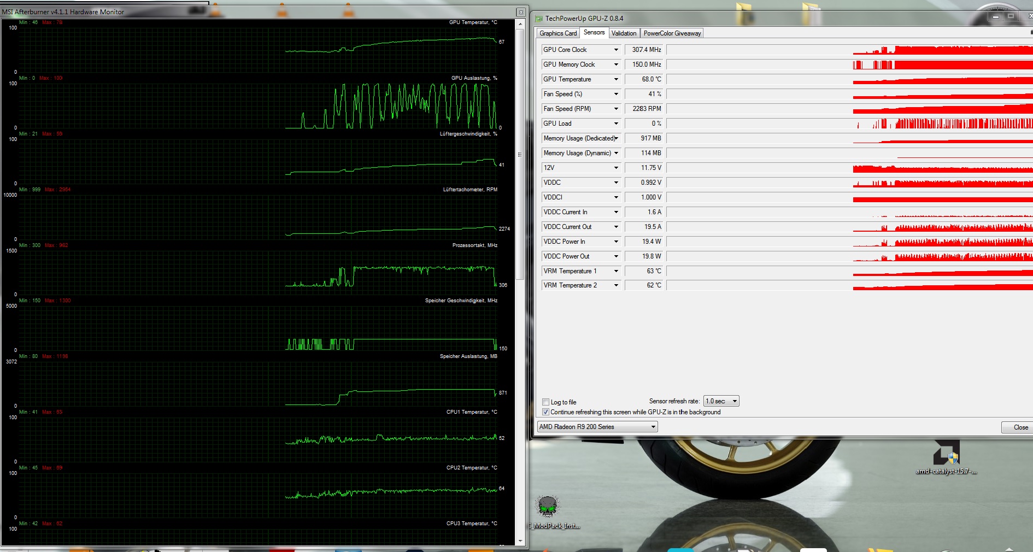Click the Speicher Auslastung MB graph
This screenshot has height=552, width=1033.
[x=258, y=384]
